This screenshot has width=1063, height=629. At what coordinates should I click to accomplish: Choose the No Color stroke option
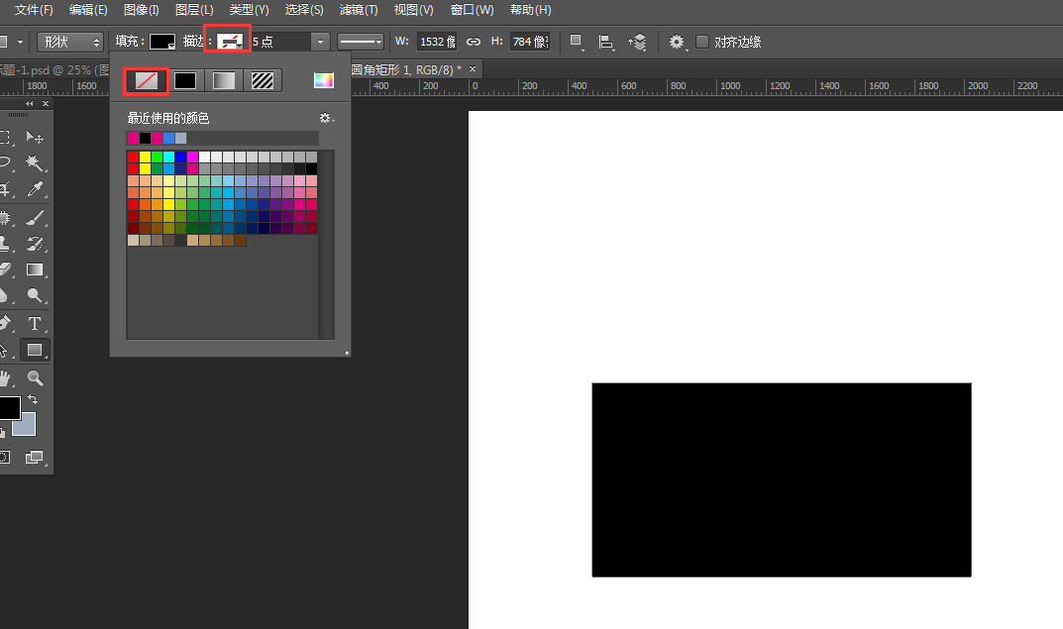147,80
